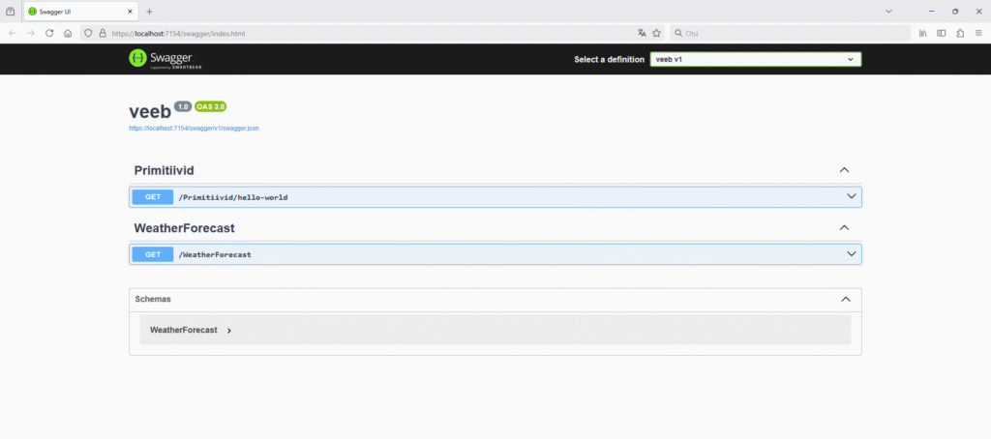The image size is (991, 439).
Task: Collapse the Primitiivid section
Action: click(844, 170)
